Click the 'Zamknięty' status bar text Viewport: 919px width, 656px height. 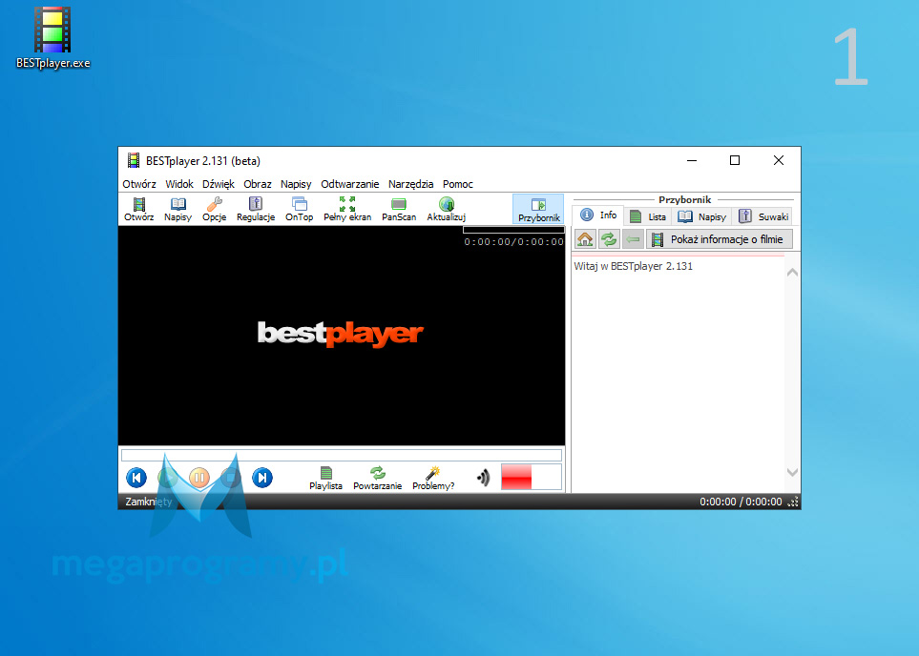pyautogui.click(x=149, y=502)
